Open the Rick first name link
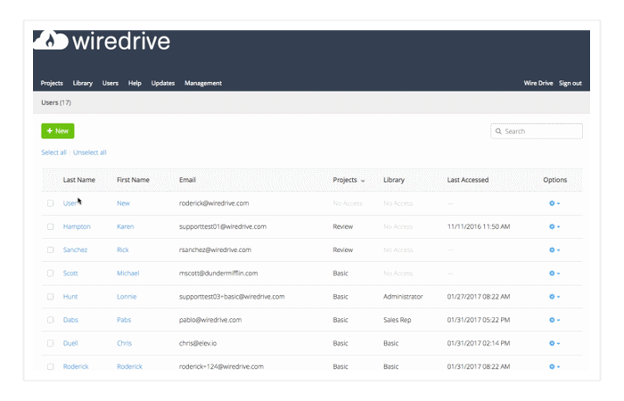This screenshot has height=401, width=624. point(123,250)
